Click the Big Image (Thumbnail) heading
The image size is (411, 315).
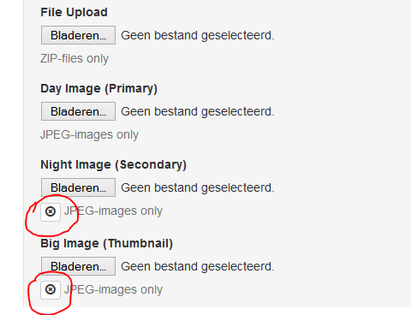106,244
